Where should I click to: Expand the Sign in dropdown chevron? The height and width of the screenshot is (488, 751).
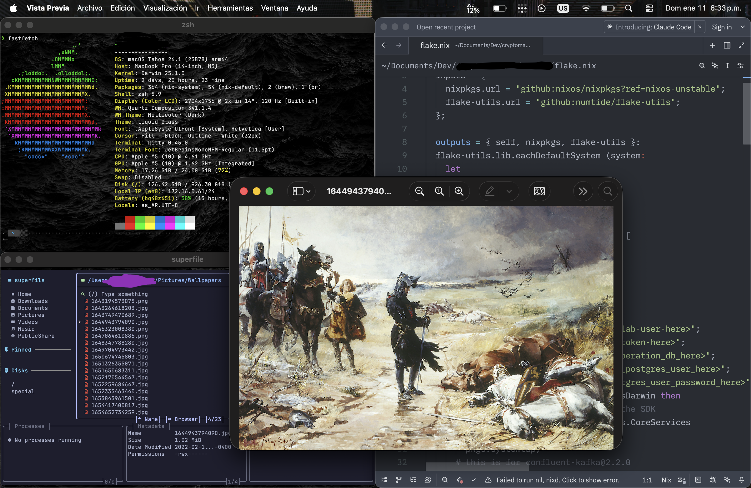742,27
